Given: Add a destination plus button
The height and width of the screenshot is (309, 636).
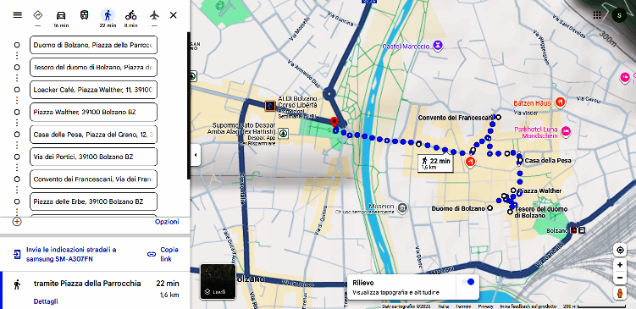Looking at the screenshot, I should pyautogui.click(x=17, y=222).
